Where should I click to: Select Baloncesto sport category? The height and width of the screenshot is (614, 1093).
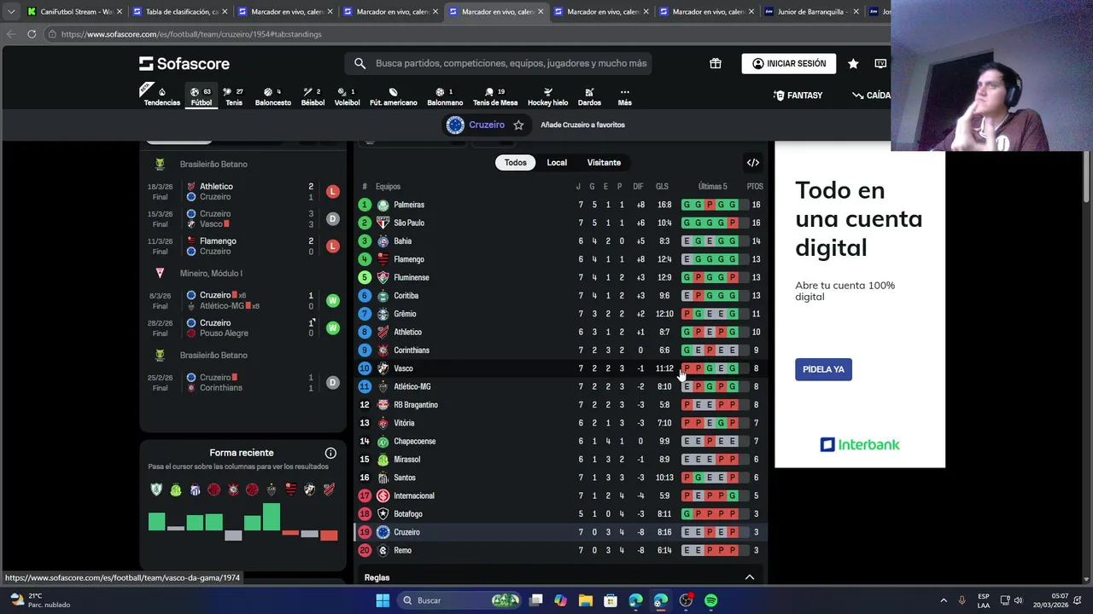pyautogui.click(x=273, y=96)
